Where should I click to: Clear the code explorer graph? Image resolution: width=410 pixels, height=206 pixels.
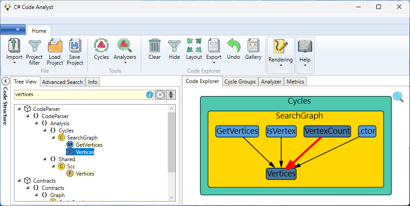154,46
